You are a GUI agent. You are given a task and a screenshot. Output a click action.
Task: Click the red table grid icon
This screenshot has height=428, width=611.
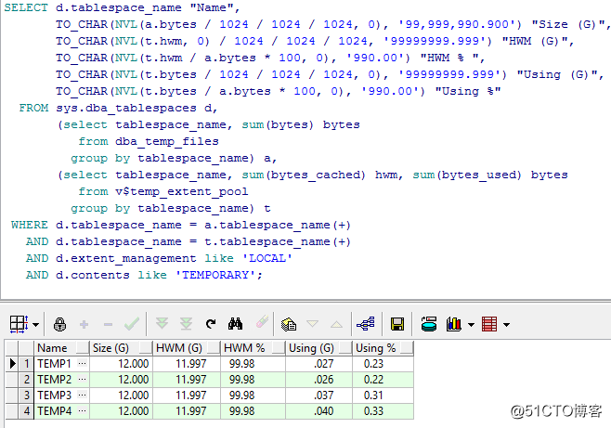pyautogui.click(x=489, y=324)
